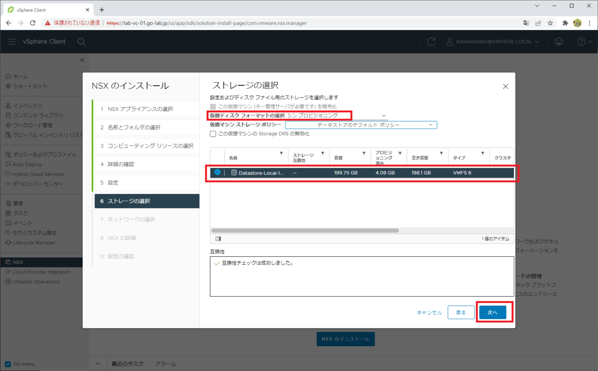
Task: Click the ワークロード管理 sidebar icon
Action: (8, 125)
